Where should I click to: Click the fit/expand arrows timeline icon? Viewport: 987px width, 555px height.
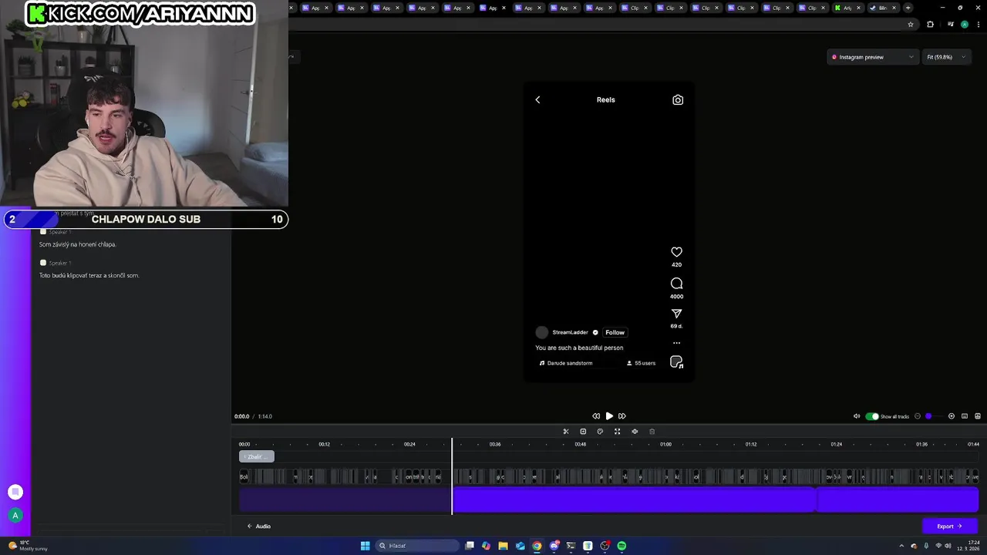(x=617, y=432)
